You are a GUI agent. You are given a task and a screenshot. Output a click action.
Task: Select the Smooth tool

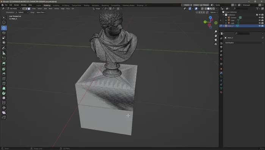click(x=4, y=98)
